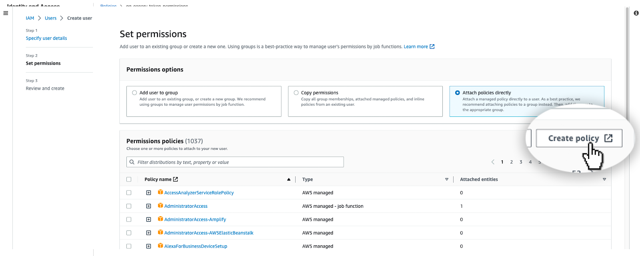The image size is (640, 256).
Task: Click the AdministratorAccess orange policy icon
Action: pos(160,206)
